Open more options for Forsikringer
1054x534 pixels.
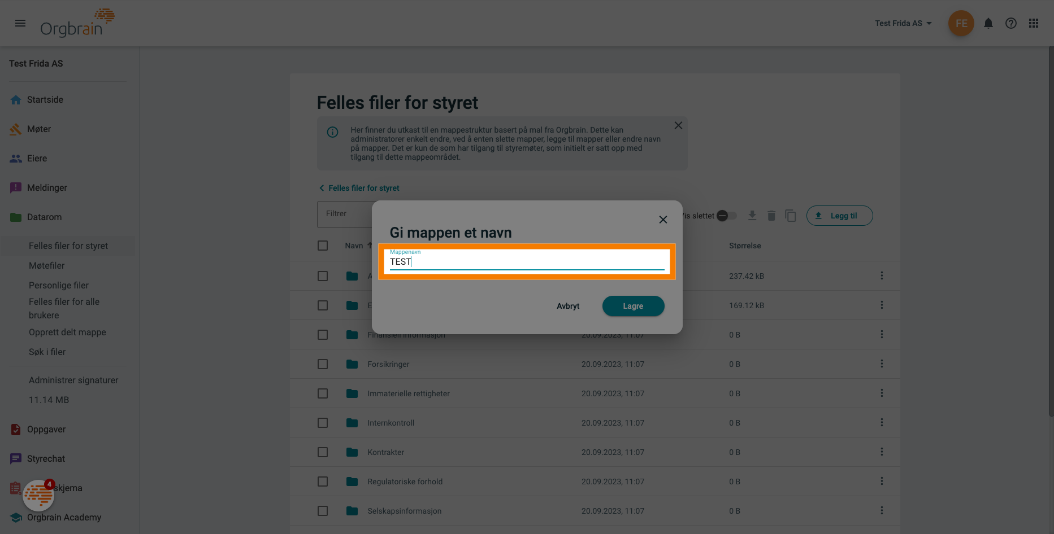pyautogui.click(x=882, y=364)
